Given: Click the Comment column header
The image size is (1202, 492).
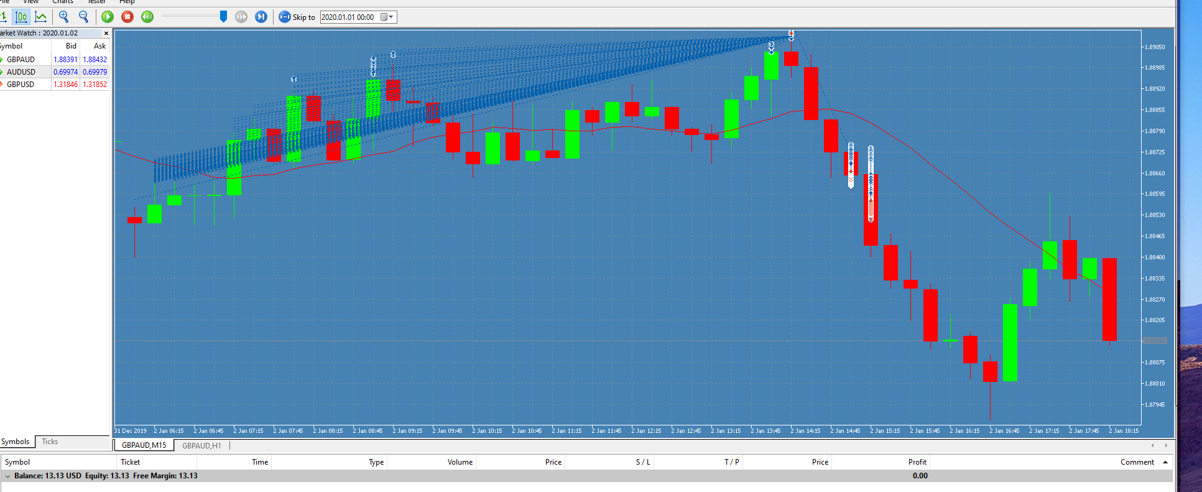Looking at the screenshot, I should (1137, 462).
